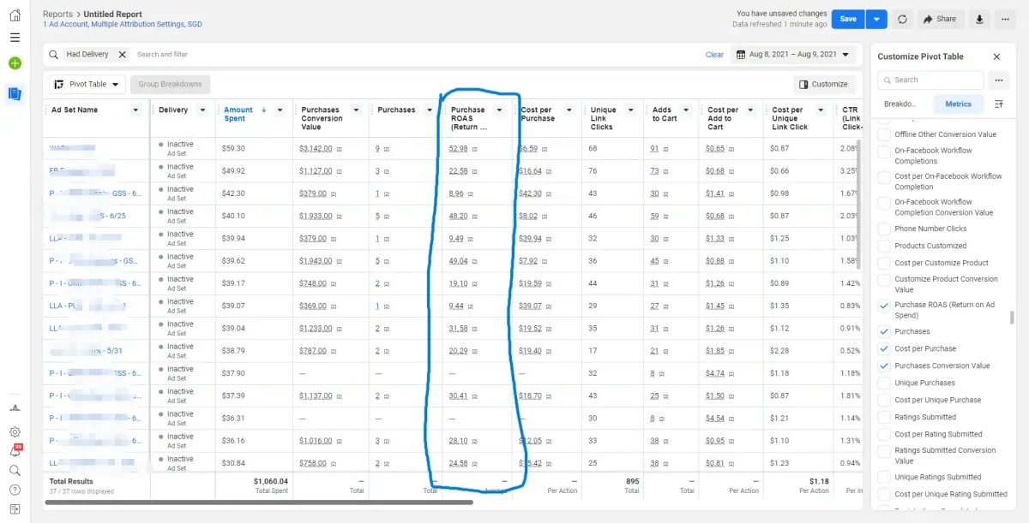Switch to the Metrics tab
This screenshot has height=523, width=1029.
point(958,104)
